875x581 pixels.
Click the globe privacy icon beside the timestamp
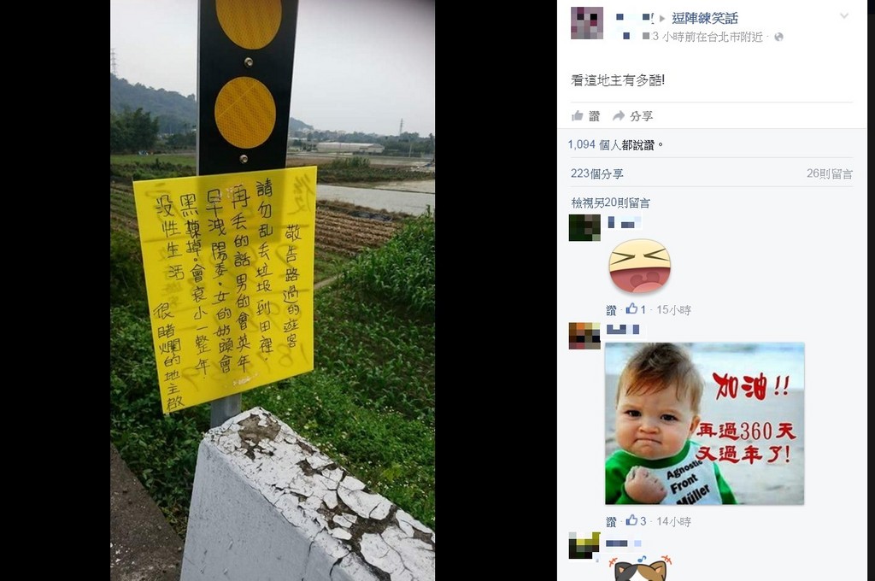(778, 37)
